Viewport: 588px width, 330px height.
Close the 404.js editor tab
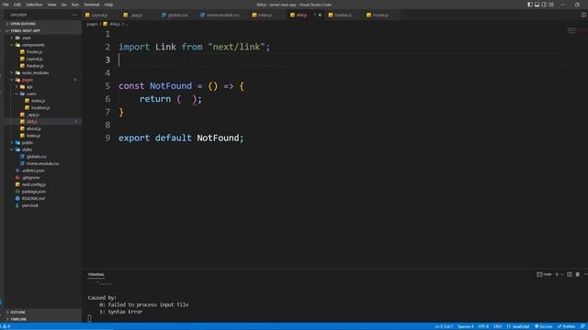coord(320,16)
